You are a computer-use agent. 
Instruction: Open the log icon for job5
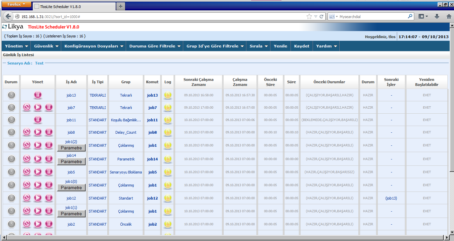(x=168, y=172)
